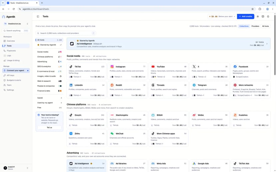
Task: Select All tools category filter
Action: (49, 40)
